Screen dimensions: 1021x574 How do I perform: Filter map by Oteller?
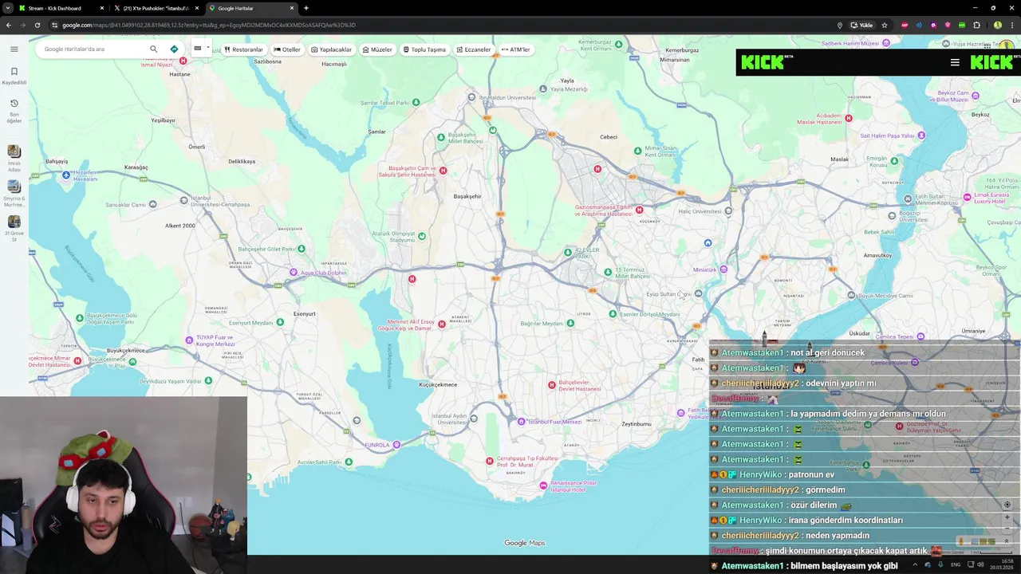click(287, 49)
